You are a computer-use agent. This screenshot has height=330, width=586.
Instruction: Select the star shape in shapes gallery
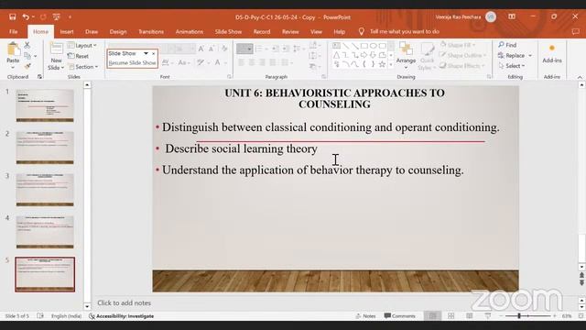pyautogui.click(x=382, y=64)
